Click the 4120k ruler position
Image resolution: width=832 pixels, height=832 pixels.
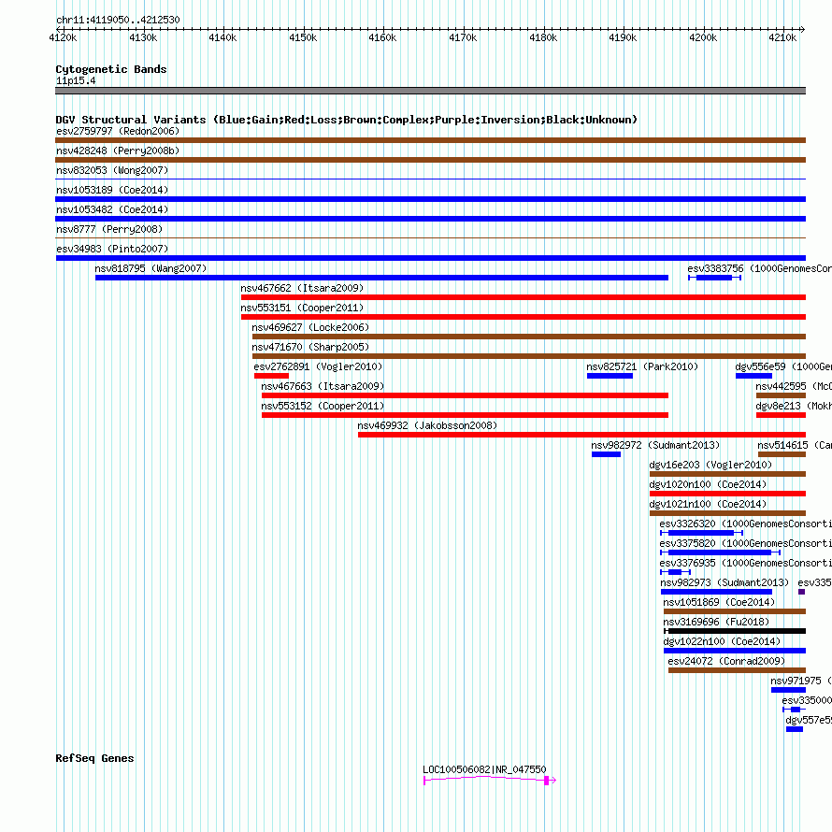tap(63, 37)
